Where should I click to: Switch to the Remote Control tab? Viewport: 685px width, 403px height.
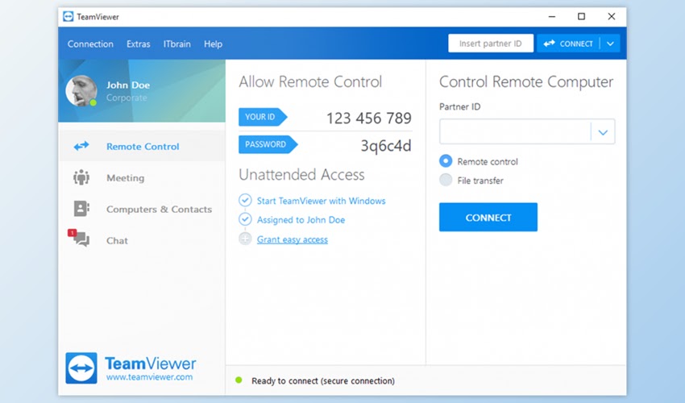coord(142,146)
